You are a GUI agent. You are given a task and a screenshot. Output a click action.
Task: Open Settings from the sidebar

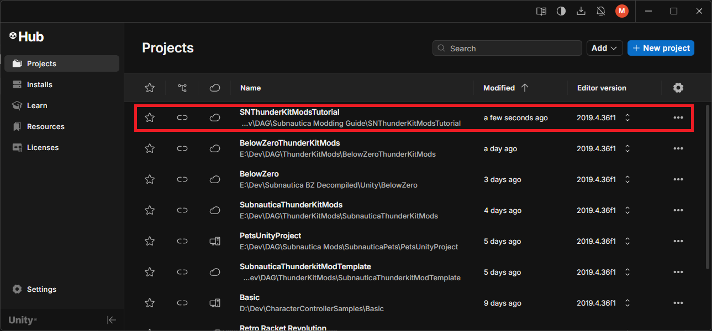click(41, 289)
